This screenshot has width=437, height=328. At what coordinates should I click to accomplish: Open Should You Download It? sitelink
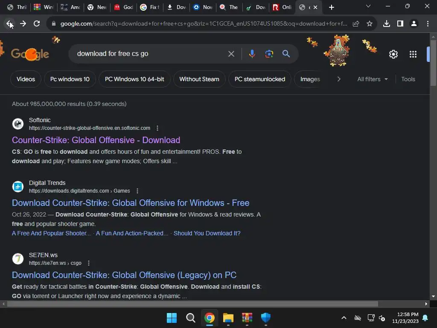click(x=207, y=233)
